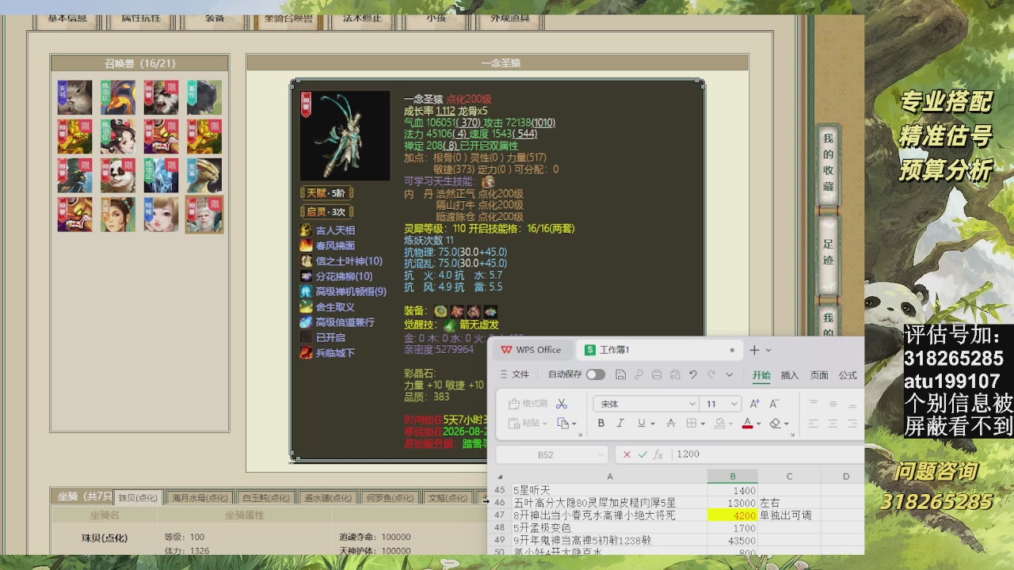The width and height of the screenshot is (1014, 570).
Task: Switch to the 公式 ribbon tab
Action: click(848, 375)
